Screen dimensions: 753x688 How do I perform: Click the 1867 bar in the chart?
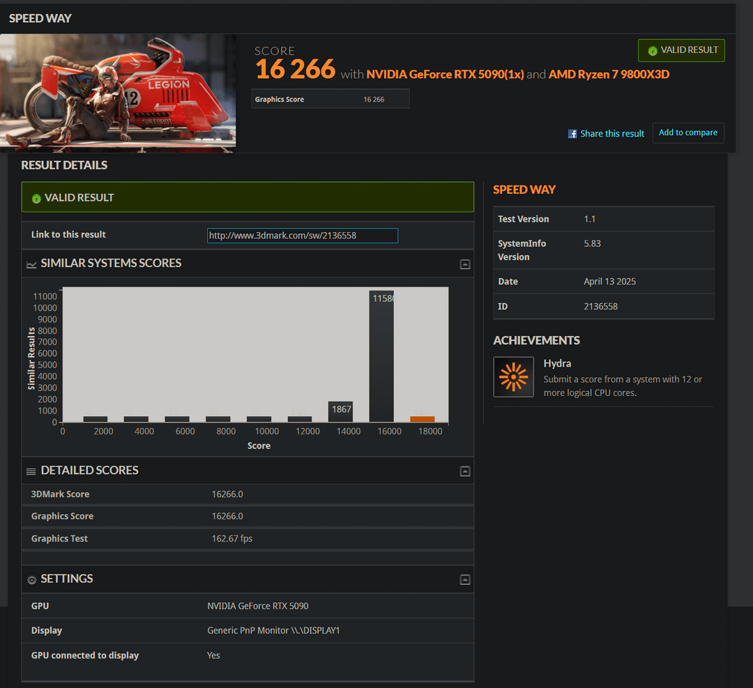coord(340,411)
